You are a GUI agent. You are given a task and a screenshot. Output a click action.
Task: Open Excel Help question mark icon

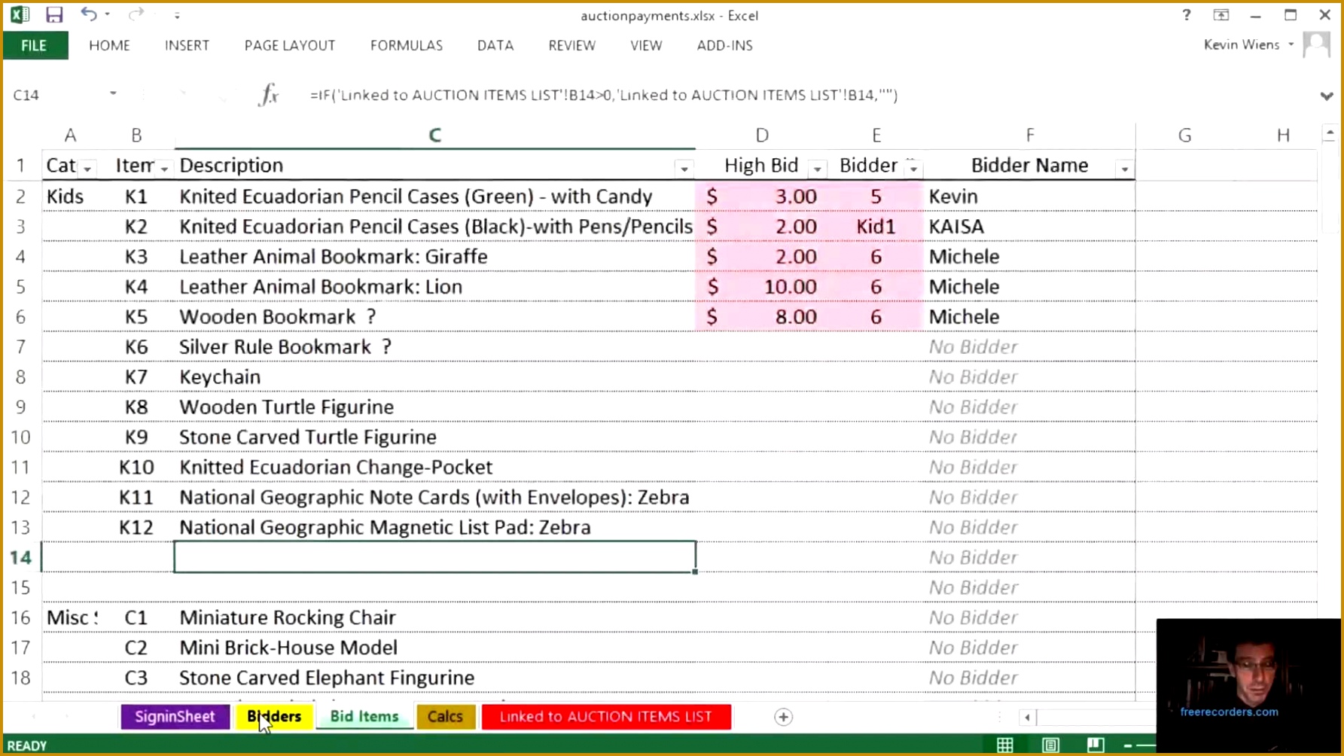point(1187,15)
